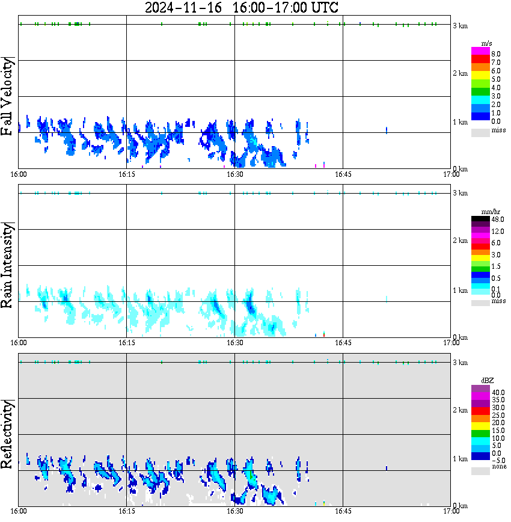
Task: Click the '16:45' time label under Reflectivity
Action: 343,511
